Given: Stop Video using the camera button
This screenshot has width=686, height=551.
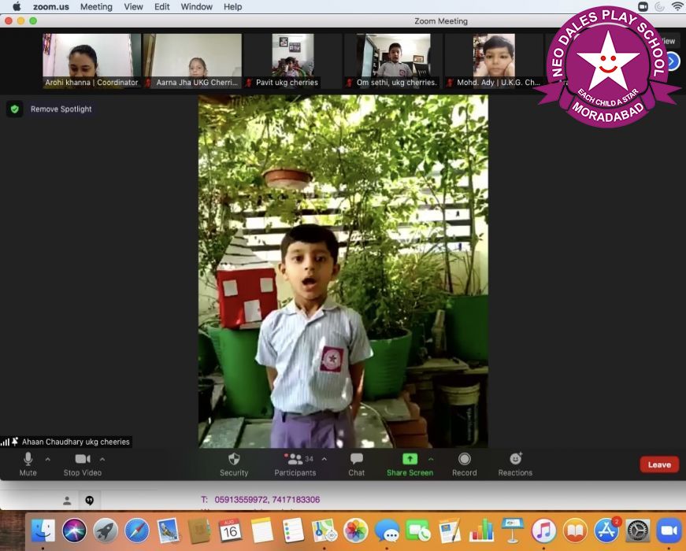Looking at the screenshot, I should coord(82,464).
